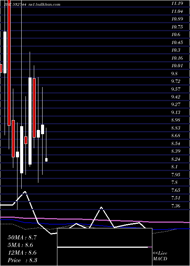Click the ns1.bullkhan.com title text

(44, 5)
